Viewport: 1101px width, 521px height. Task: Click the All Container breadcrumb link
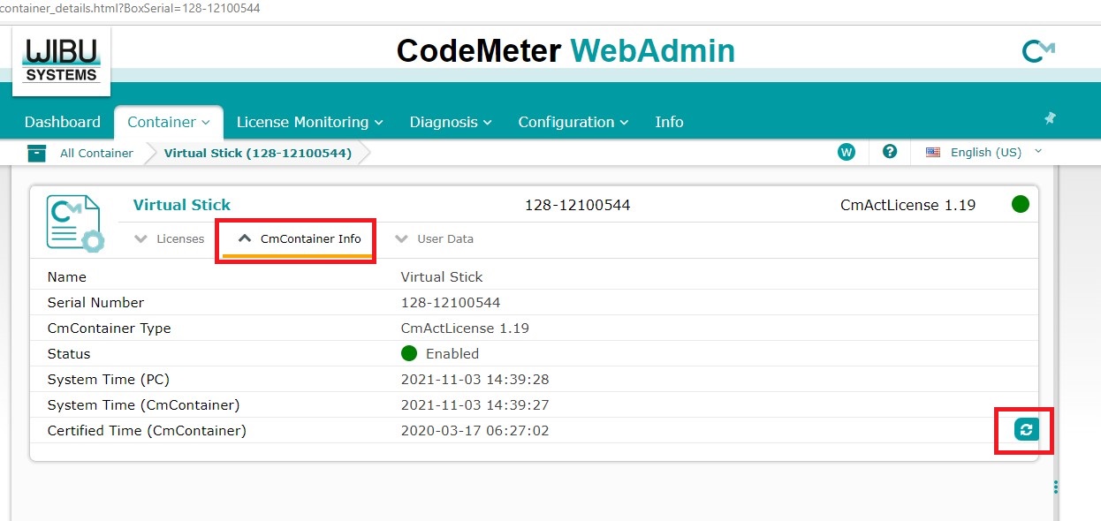click(x=96, y=153)
